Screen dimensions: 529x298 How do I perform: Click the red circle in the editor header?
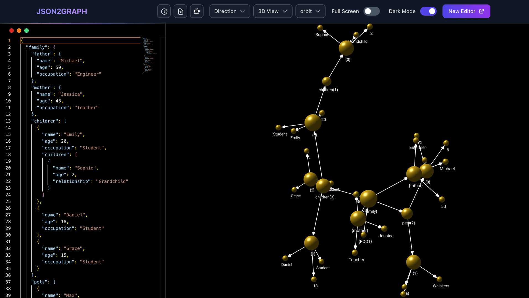pos(11,30)
